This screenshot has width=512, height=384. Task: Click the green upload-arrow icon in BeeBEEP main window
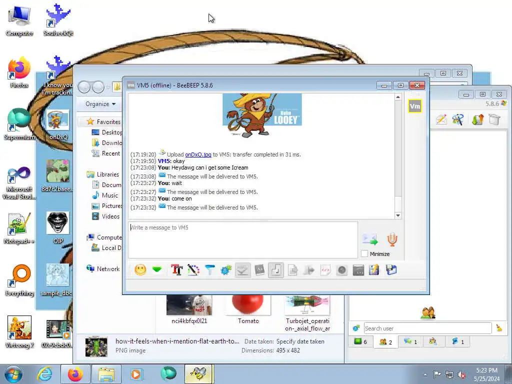pyautogui.click(x=477, y=119)
